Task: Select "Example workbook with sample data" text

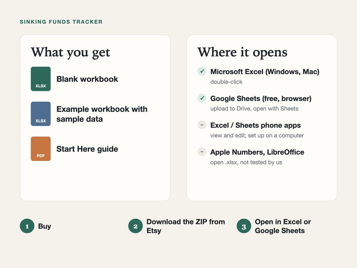Action: click(x=102, y=114)
